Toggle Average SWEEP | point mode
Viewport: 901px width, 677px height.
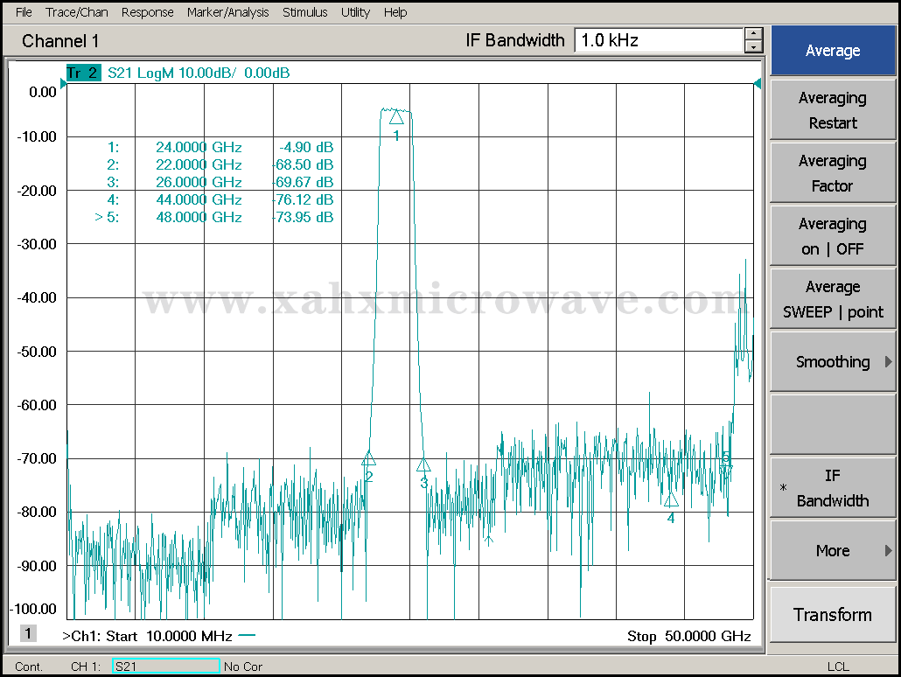pyautogui.click(x=832, y=299)
